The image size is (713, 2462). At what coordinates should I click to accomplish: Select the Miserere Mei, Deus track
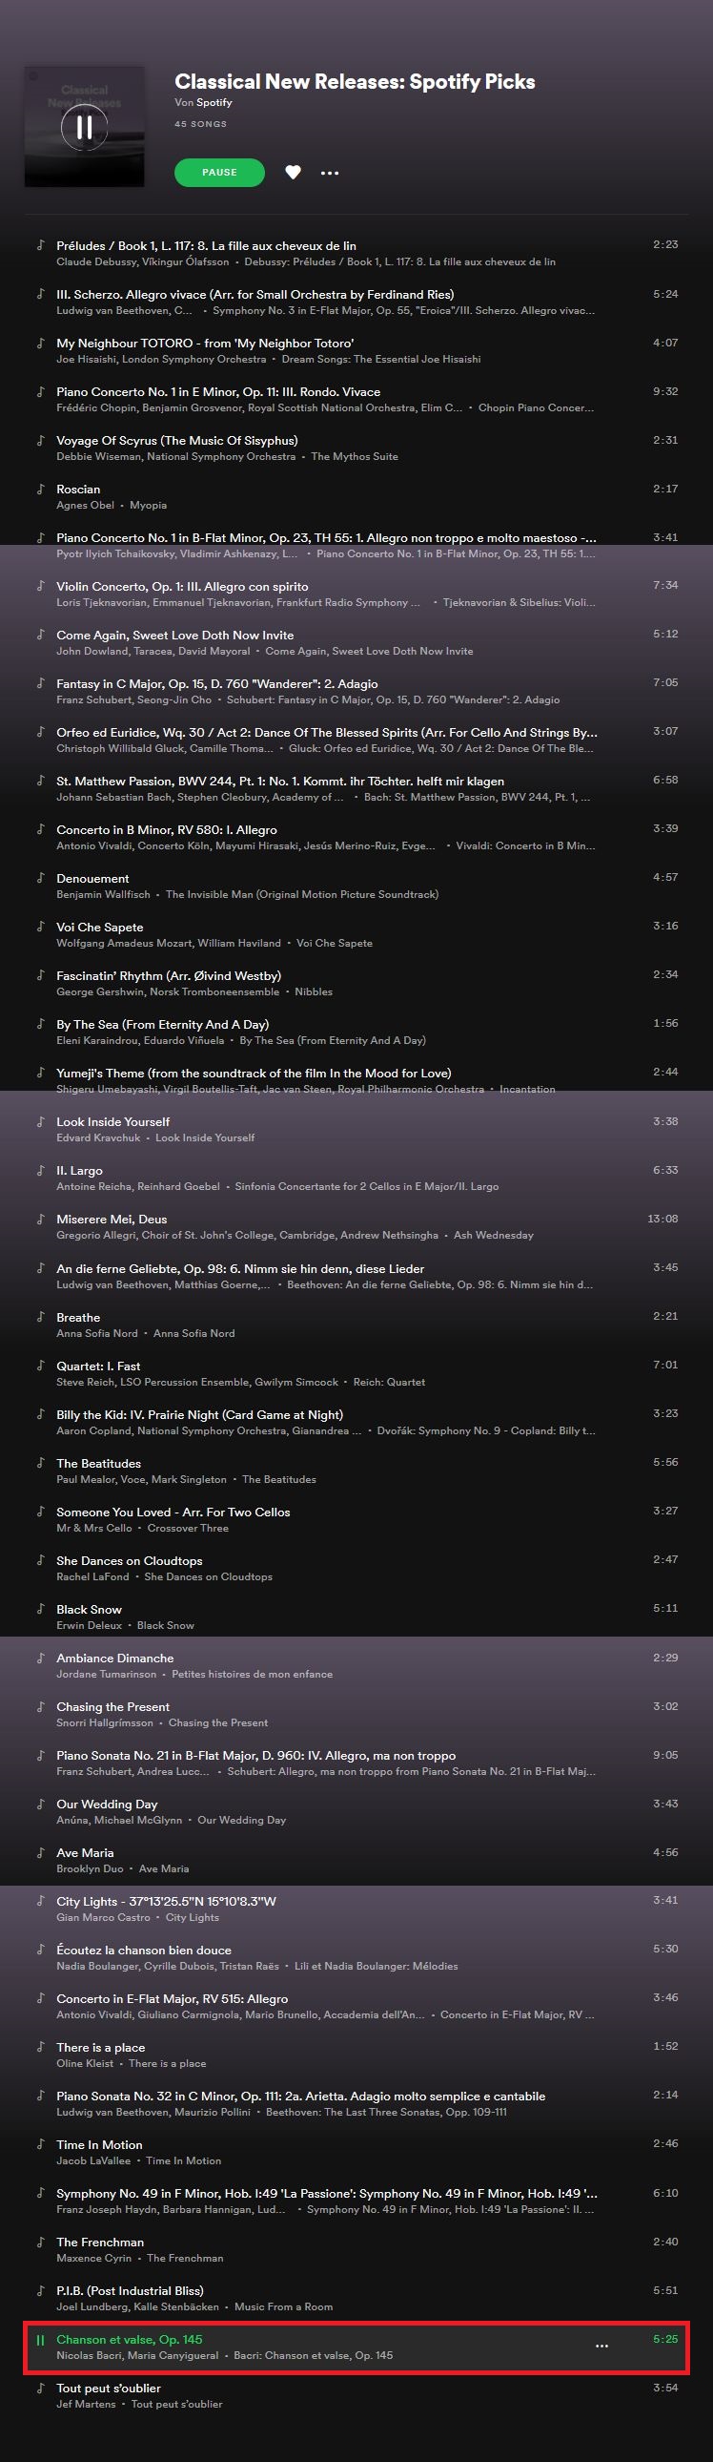click(356, 1226)
